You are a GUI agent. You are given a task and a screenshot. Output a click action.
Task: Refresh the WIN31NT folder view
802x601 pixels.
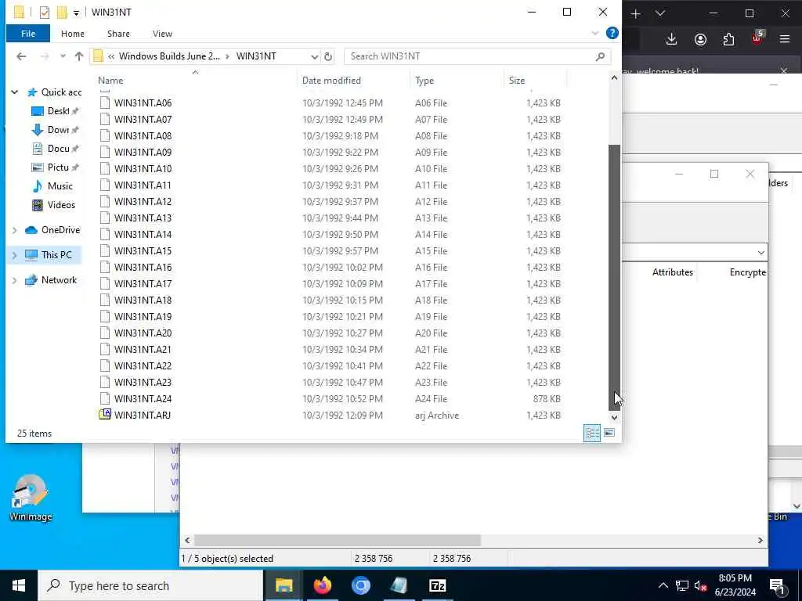pyautogui.click(x=328, y=56)
